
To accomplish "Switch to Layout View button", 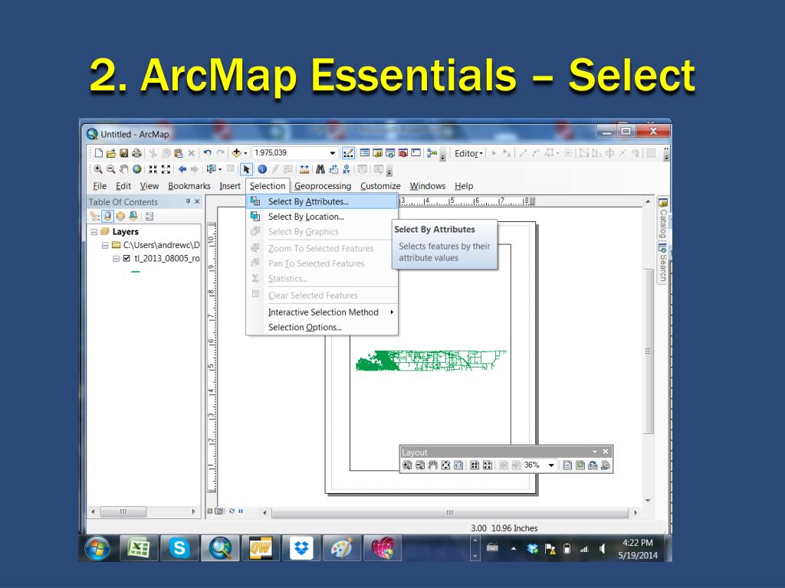I will tap(220, 511).
